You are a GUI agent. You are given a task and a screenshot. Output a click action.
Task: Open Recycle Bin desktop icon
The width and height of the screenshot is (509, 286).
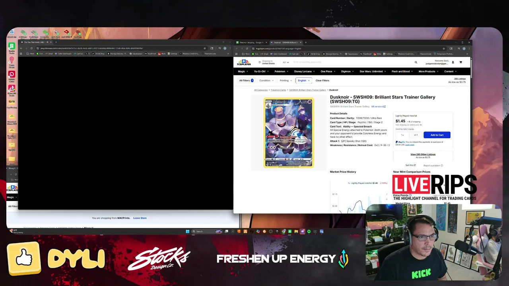tap(12, 33)
